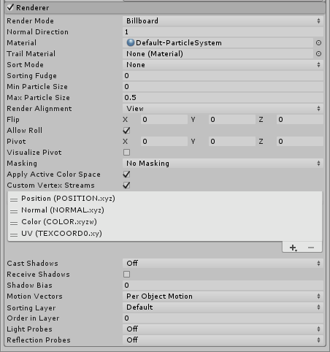Open the Masking dropdown
The image size is (330, 352).
point(223,164)
